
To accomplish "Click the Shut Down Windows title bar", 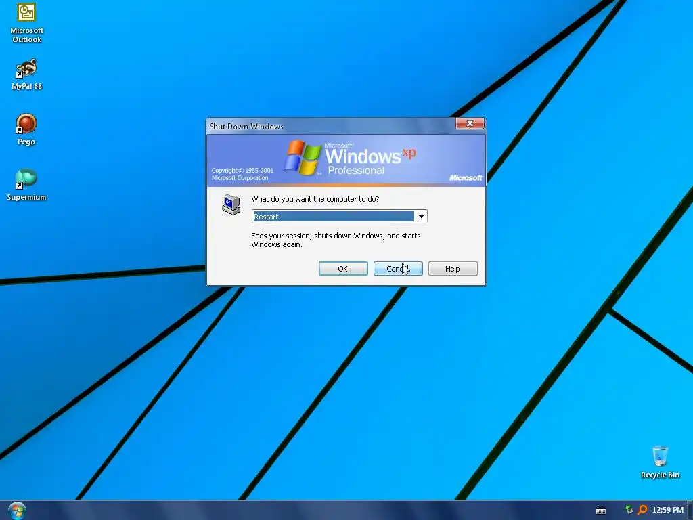I will (x=332, y=126).
